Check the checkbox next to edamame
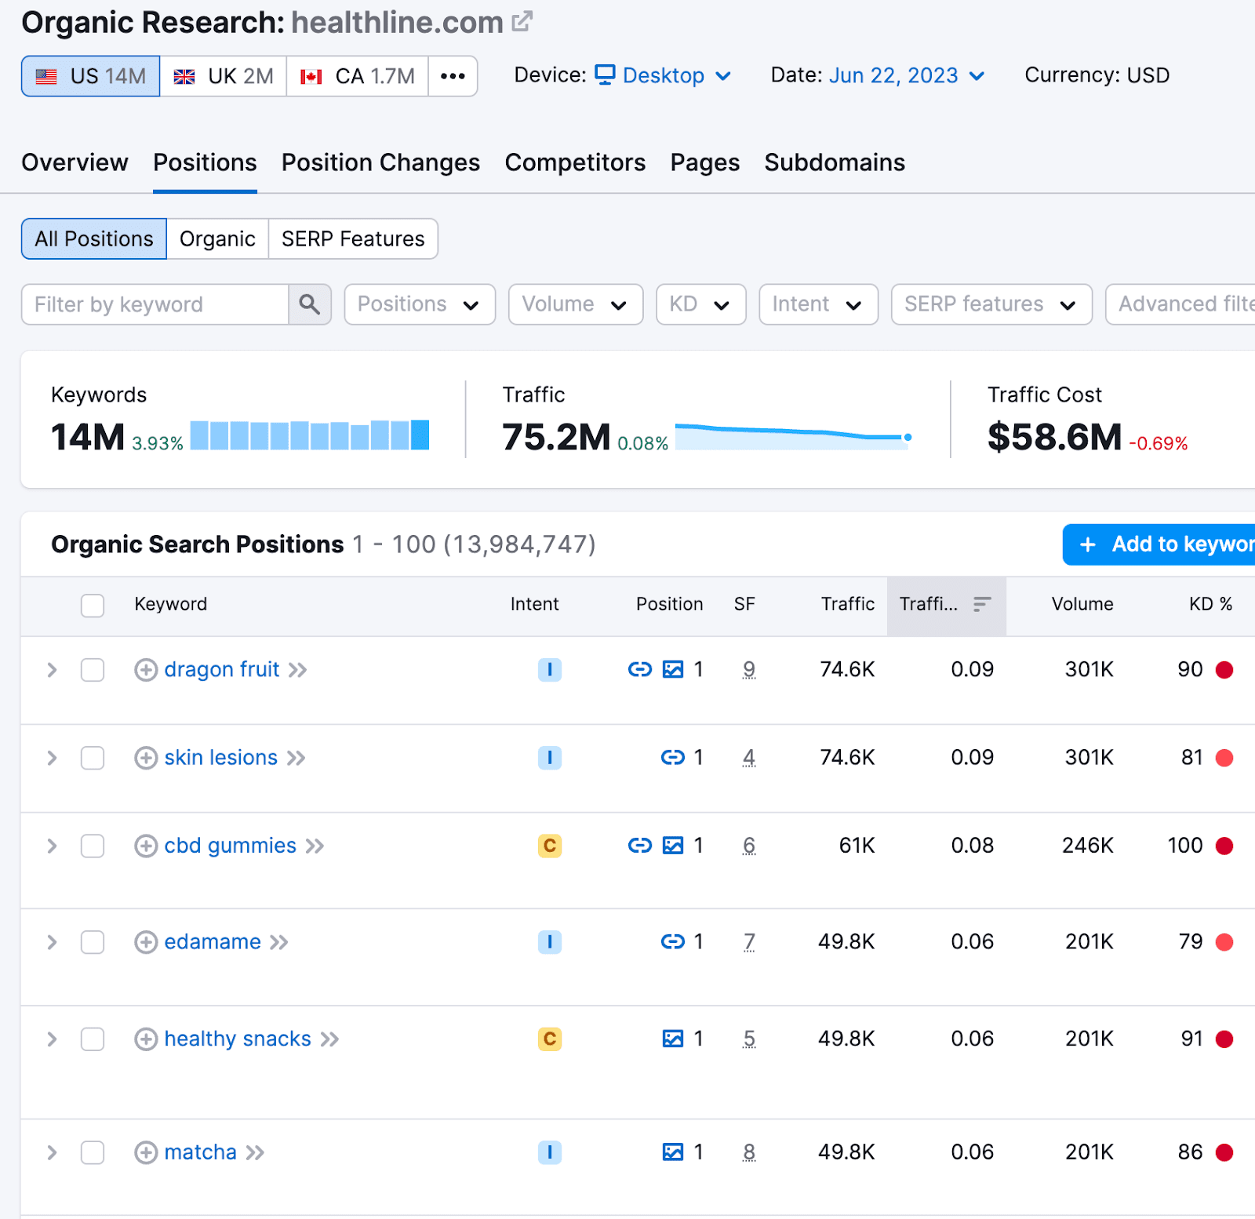Image resolution: width=1255 pixels, height=1219 pixels. pyautogui.click(x=92, y=942)
